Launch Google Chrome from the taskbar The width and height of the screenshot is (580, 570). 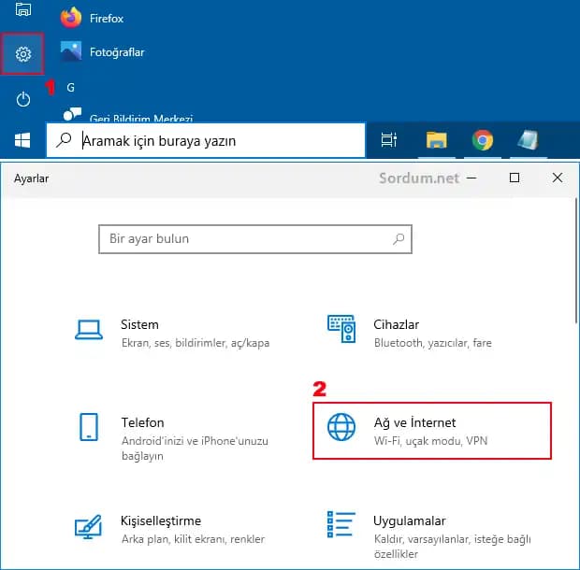tap(483, 140)
